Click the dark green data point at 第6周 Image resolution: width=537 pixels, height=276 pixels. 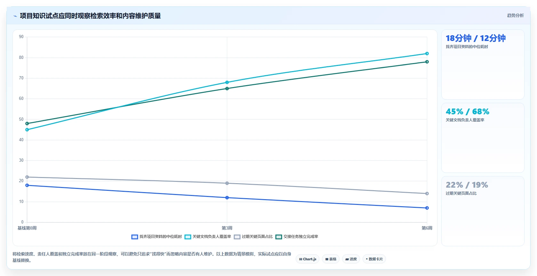[x=427, y=62]
